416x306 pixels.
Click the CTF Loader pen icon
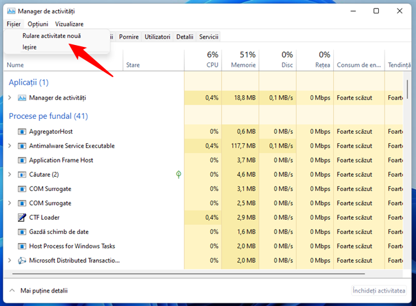pos(22,217)
